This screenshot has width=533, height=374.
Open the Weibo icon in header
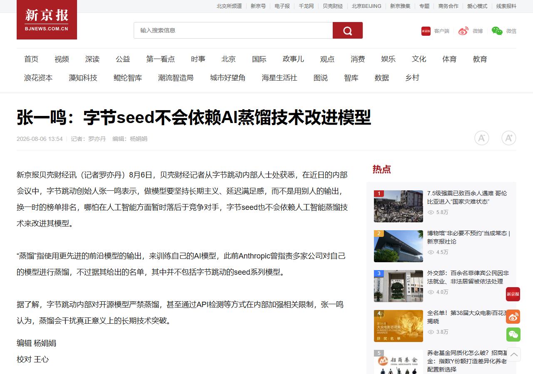click(463, 31)
